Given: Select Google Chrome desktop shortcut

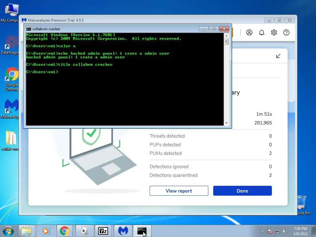Looking at the screenshot, I should (x=11, y=79).
